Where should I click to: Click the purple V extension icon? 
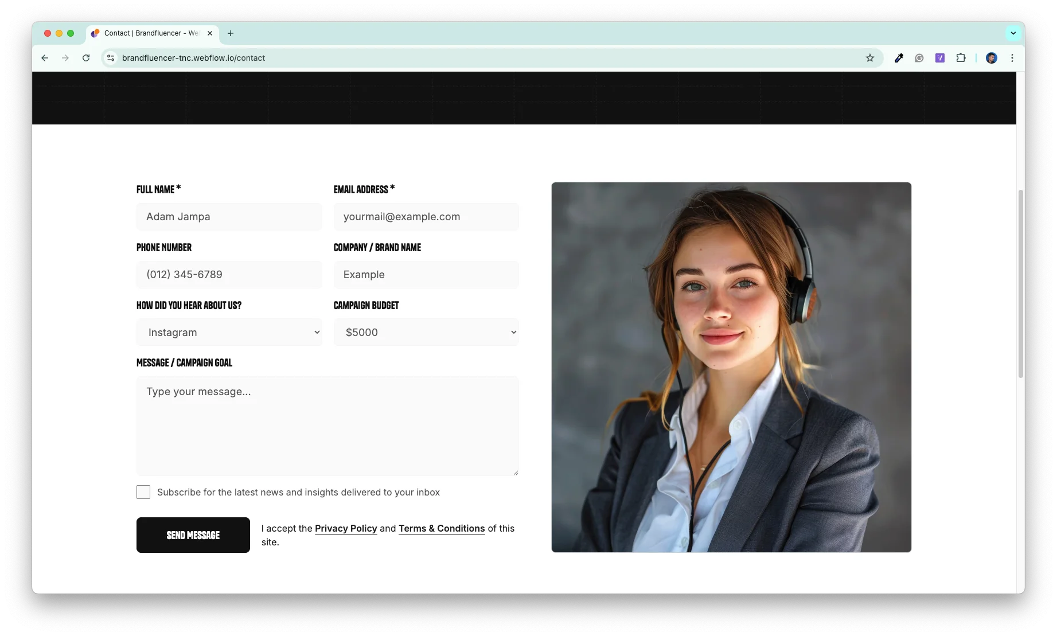click(x=939, y=58)
